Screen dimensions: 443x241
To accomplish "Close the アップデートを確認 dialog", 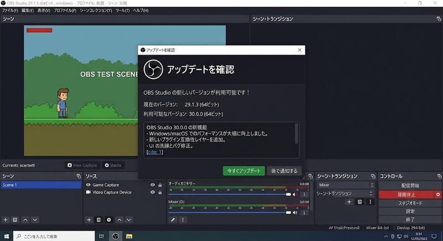I will click(x=300, y=50).
